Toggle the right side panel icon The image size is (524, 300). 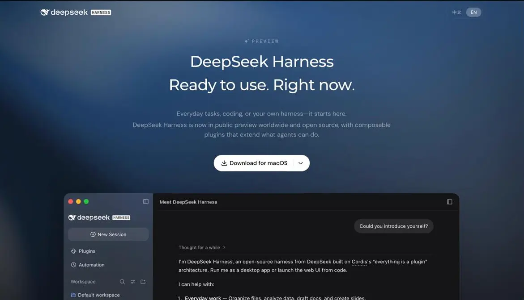pyautogui.click(x=449, y=202)
